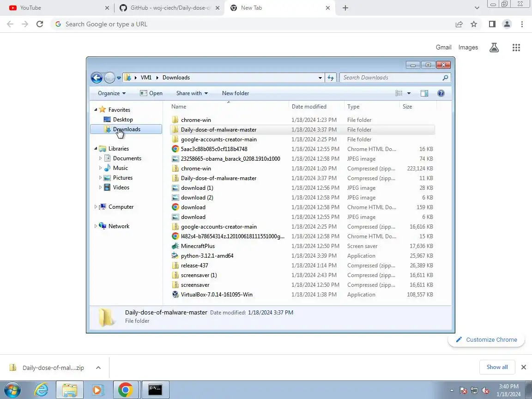Open Gmail link
The image size is (532, 399).
[443, 48]
